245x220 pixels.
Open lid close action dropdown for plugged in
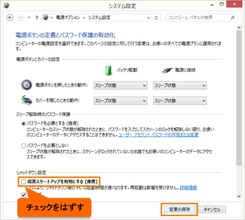(x=180, y=101)
